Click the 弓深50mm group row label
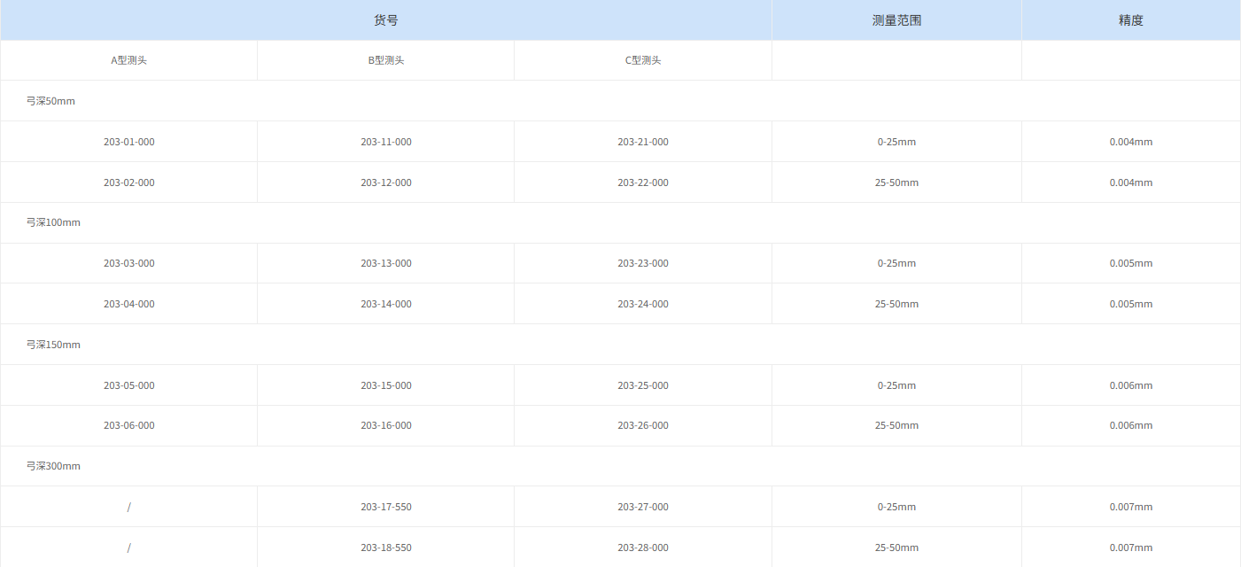 [x=50, y=101]
